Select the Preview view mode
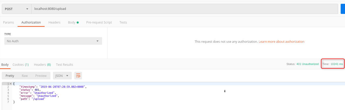The image size is (345, 110). (x=41, y=76)
